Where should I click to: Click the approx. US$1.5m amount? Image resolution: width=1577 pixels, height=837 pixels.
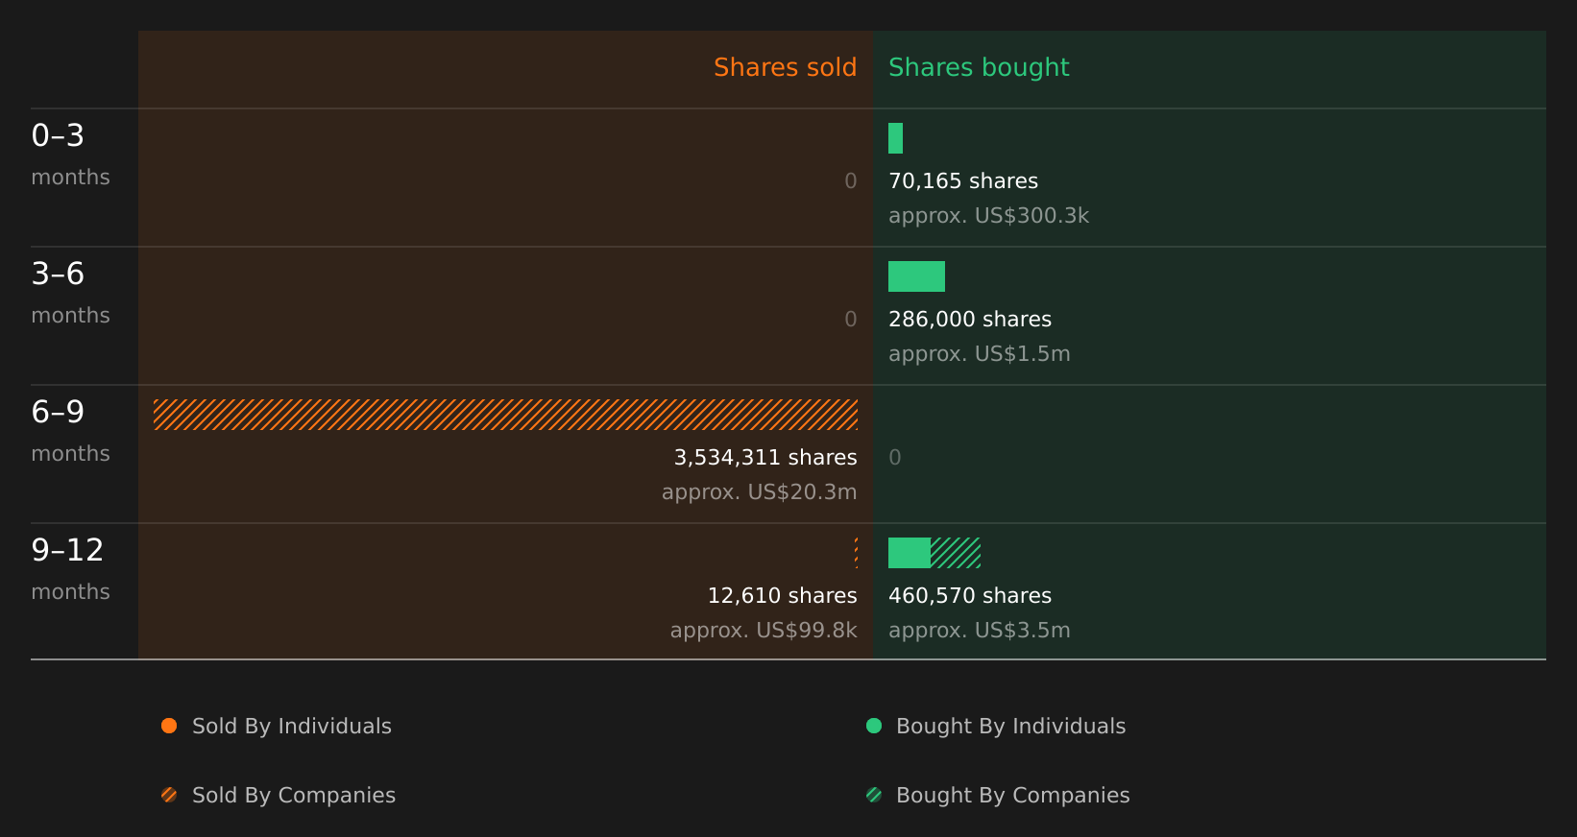[979, 354]
